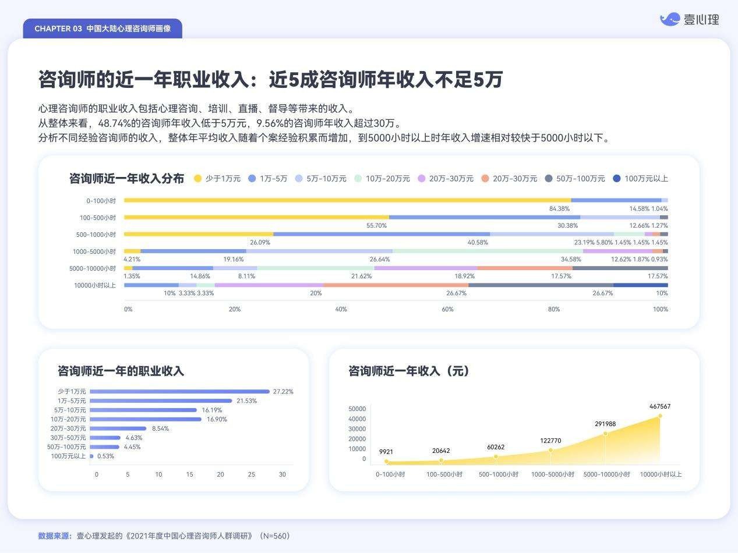
Task: Click the data point labeled 60262
Action: pyautogui.click(x=496, y=456)
